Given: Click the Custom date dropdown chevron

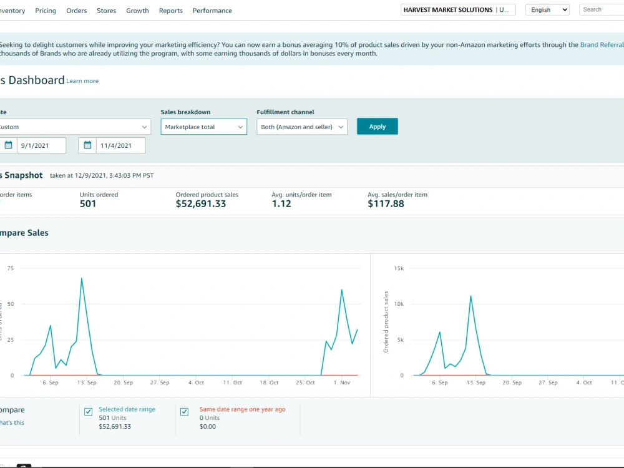Looking at the screenshot, I should pos(144,127).
